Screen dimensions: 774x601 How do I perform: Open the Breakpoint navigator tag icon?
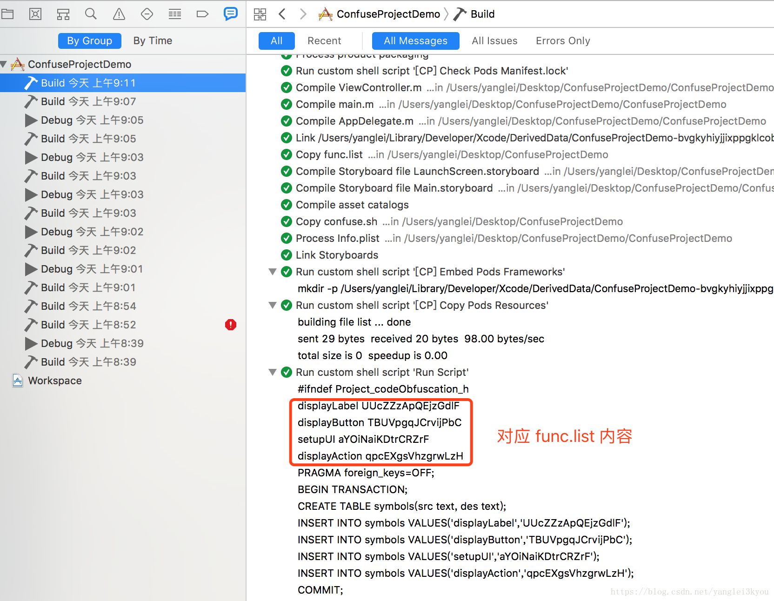pyautogui.click(x=202, y=14)
